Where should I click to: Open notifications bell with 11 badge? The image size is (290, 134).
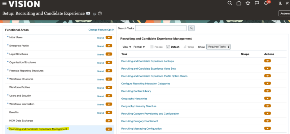(266, 3)
